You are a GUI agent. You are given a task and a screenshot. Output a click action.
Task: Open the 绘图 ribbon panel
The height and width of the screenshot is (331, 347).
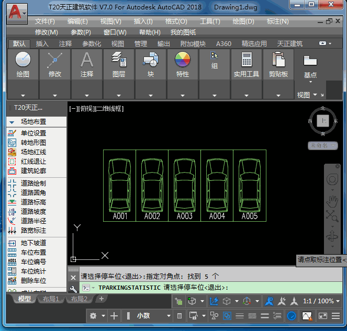click(x=23, y=64)
